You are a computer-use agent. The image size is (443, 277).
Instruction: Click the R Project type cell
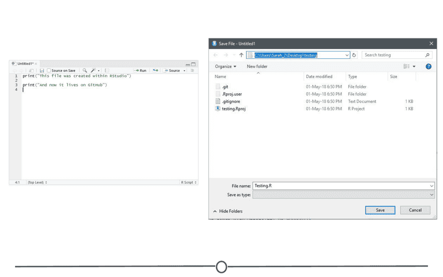point(356,109)
